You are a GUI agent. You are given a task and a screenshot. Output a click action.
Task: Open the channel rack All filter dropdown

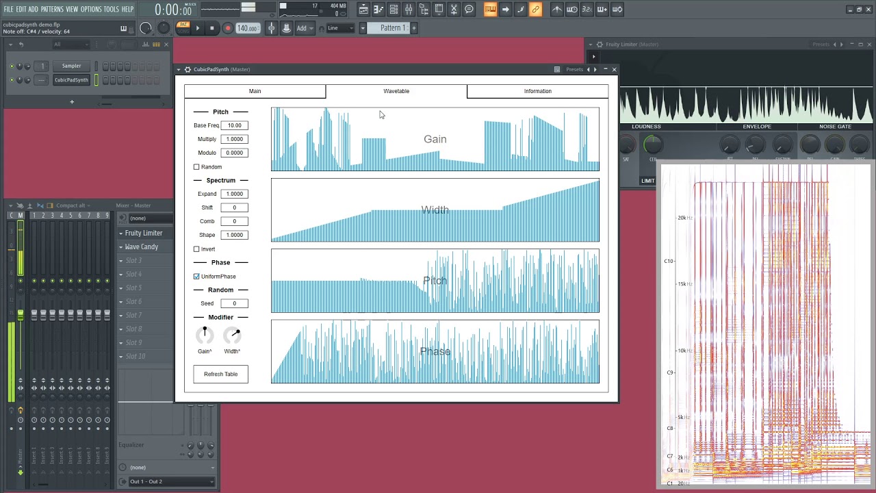pos(71,45)
